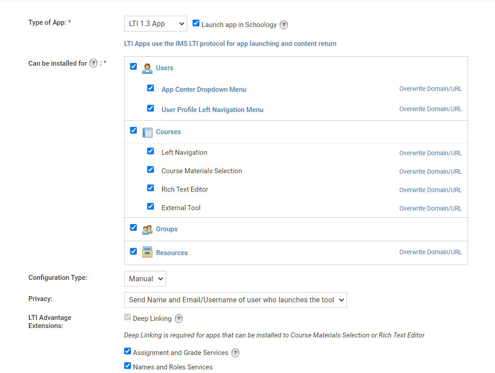Screen dimensions: 495x373
Task: Click the Courses notebook icon
Action: (x=147, y=132)
